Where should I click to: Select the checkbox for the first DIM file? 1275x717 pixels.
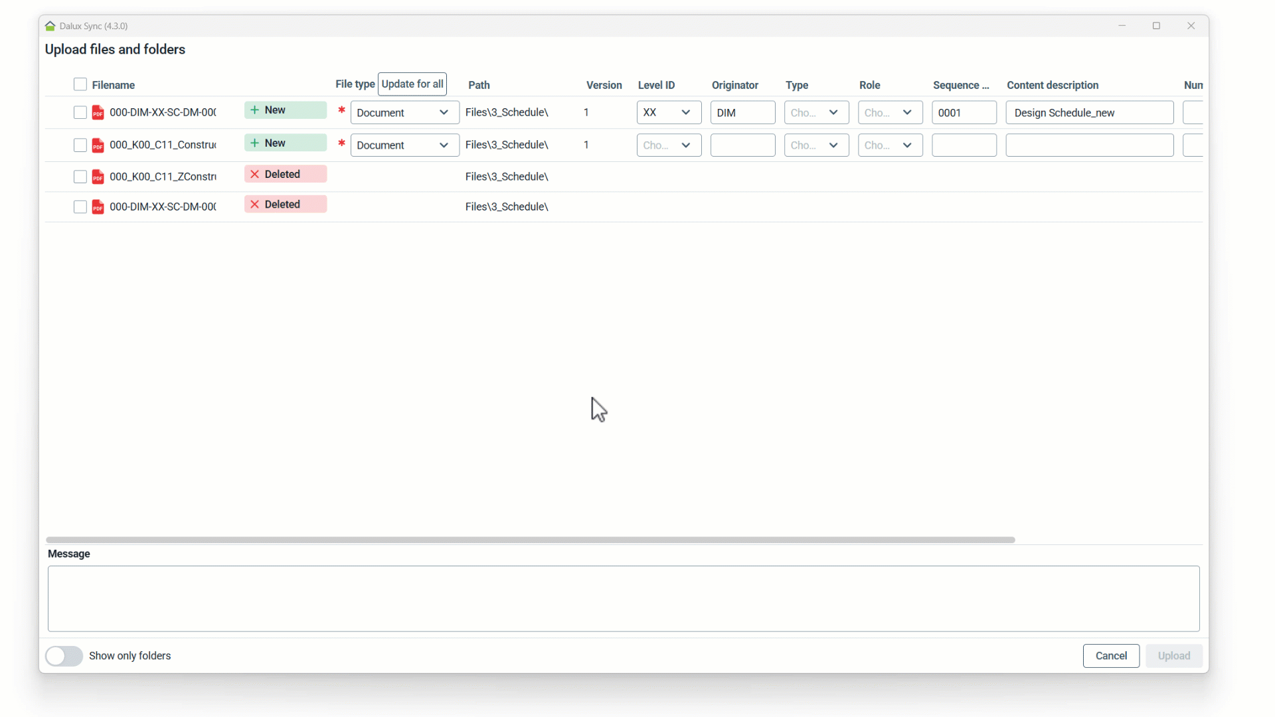pos(80,112)
